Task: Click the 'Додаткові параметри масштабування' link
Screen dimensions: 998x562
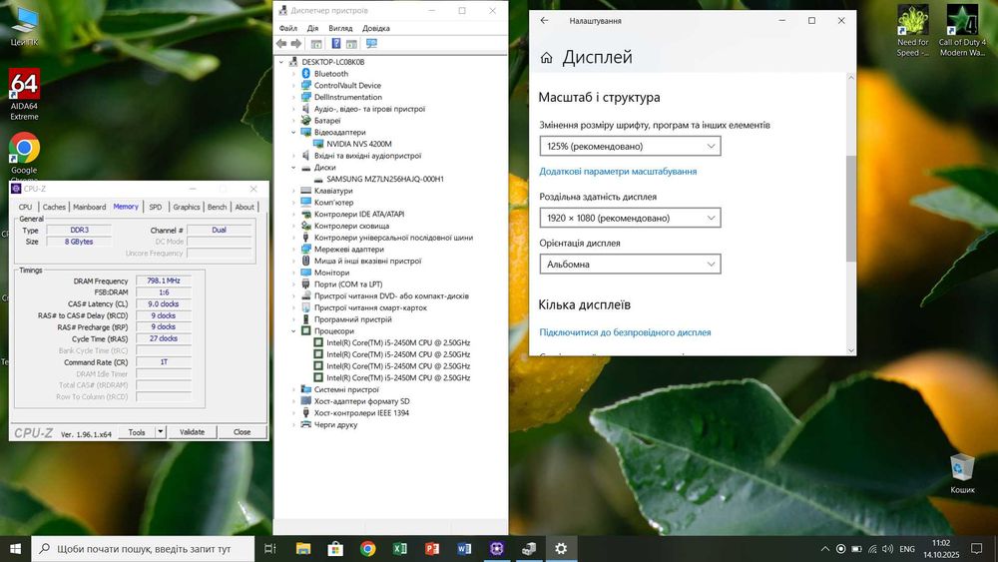Action: point(618,172)
